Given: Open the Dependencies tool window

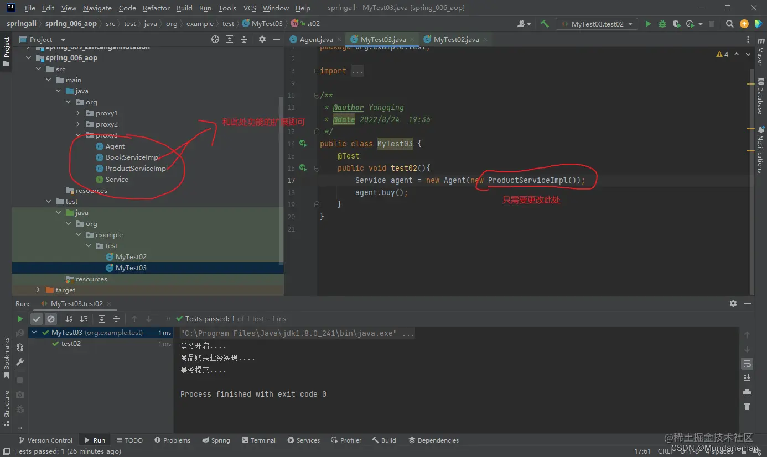Looking at the screenshot, I should [434, 440].
